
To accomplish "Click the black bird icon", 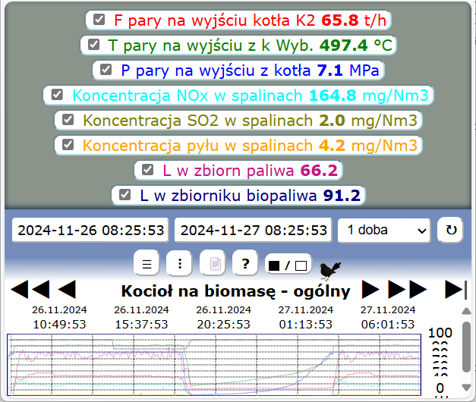I will [330, 268].
